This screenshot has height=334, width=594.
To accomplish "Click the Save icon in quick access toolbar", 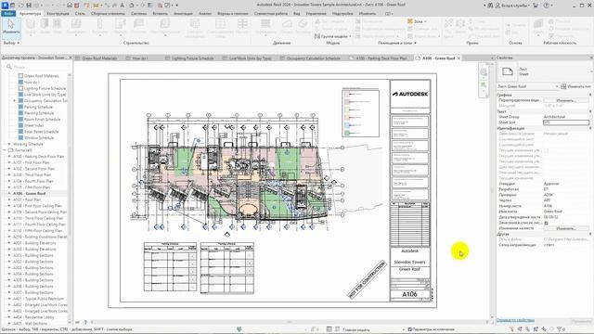I will click(29, 6).
